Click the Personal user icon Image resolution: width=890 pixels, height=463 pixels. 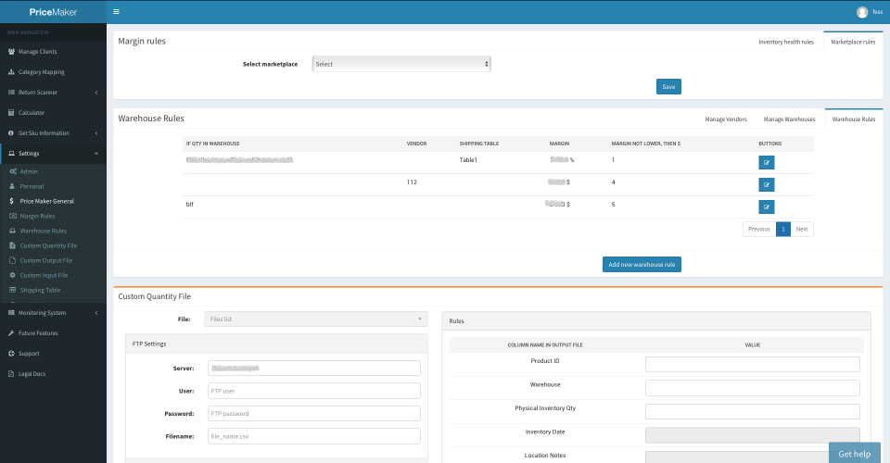[12, 186]
